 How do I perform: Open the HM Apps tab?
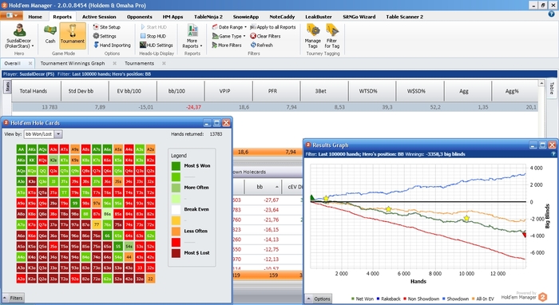tap(173, 17)
